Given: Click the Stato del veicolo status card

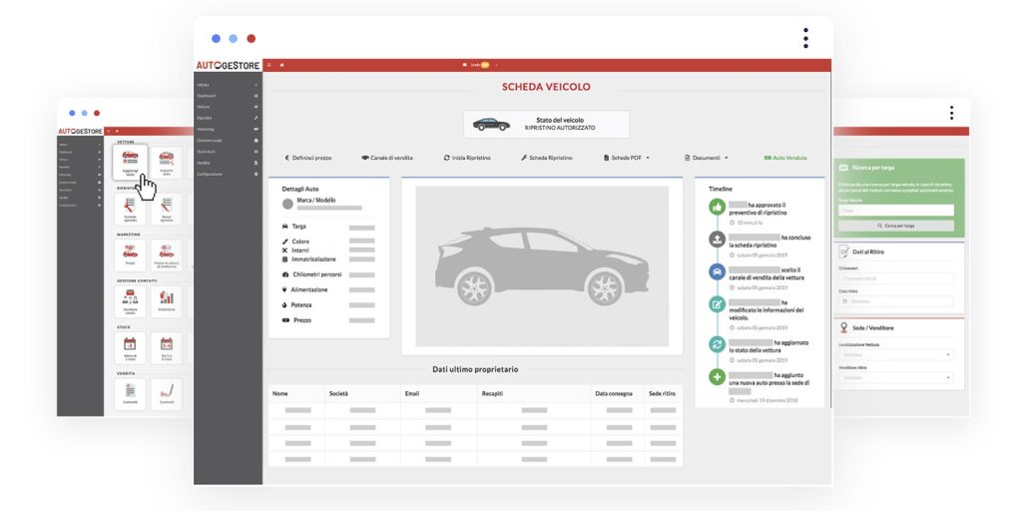Looking at the screenshot, I should (547, 125).
